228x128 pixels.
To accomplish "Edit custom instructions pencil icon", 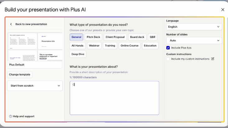I will (213, 59).
